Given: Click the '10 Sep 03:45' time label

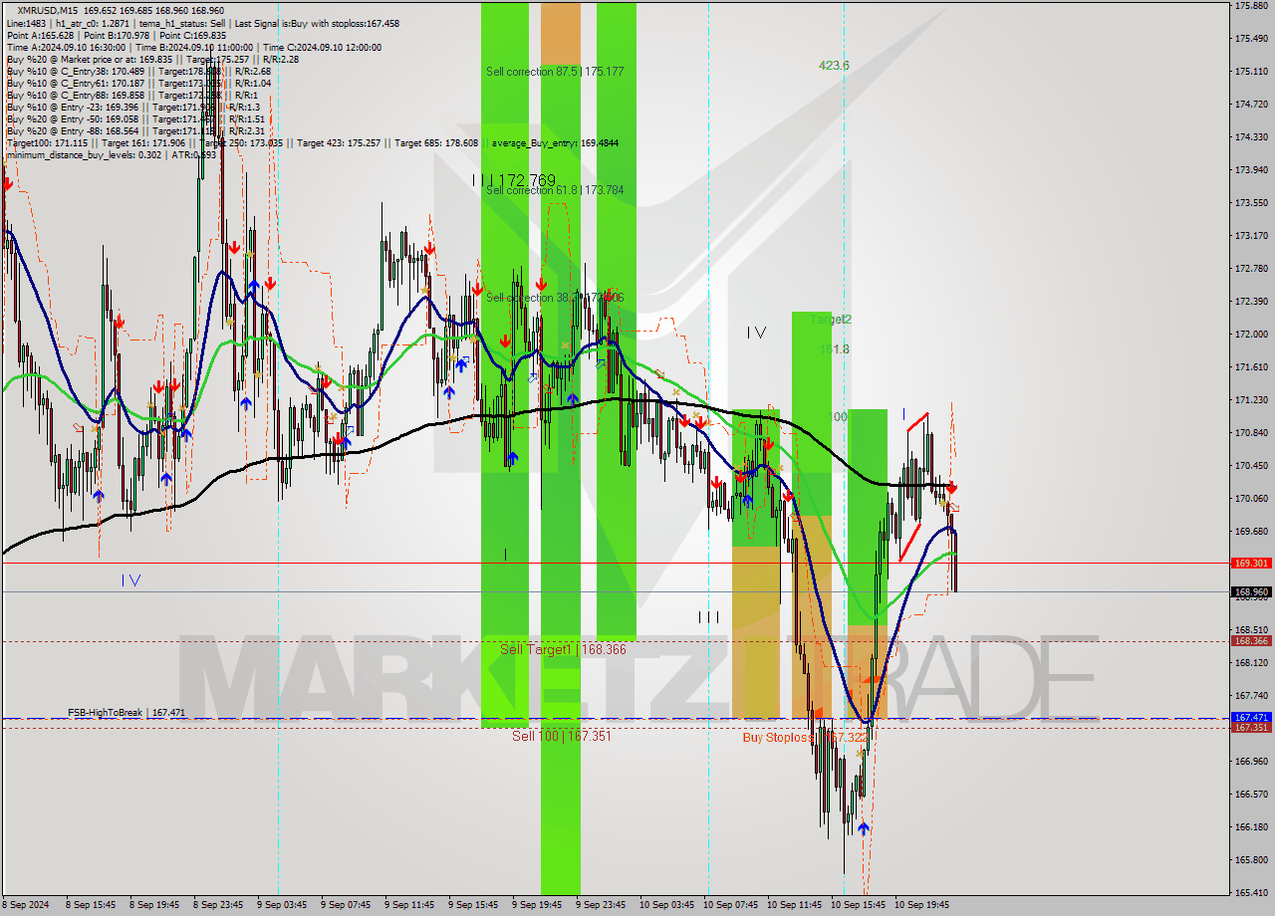Looking at the screenshot, I should 667,906.
